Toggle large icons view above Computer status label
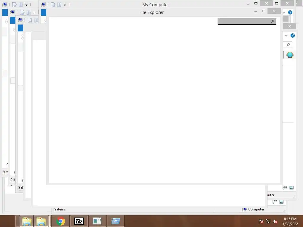Screen dimensions: 303x227 click(x=281, y=202)
